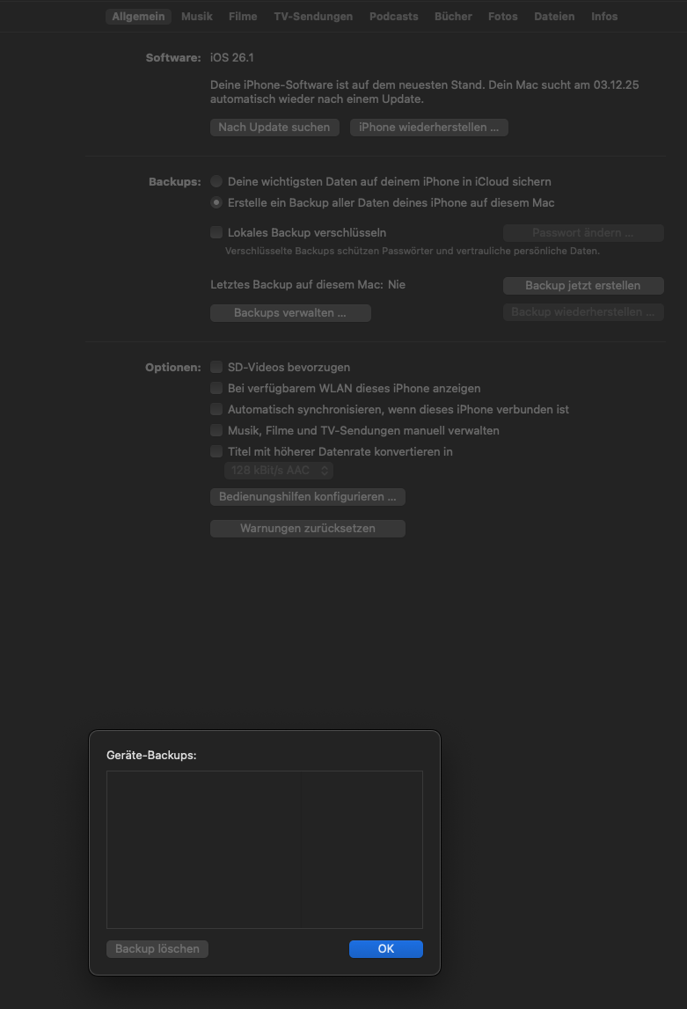Click iPhone wiederherstellen button
The height and width of the screenshot is (1009, 687).
tap(429, 128)
